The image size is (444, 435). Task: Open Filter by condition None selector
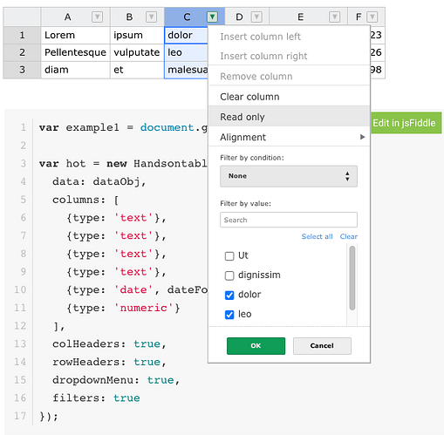[289, 176]
